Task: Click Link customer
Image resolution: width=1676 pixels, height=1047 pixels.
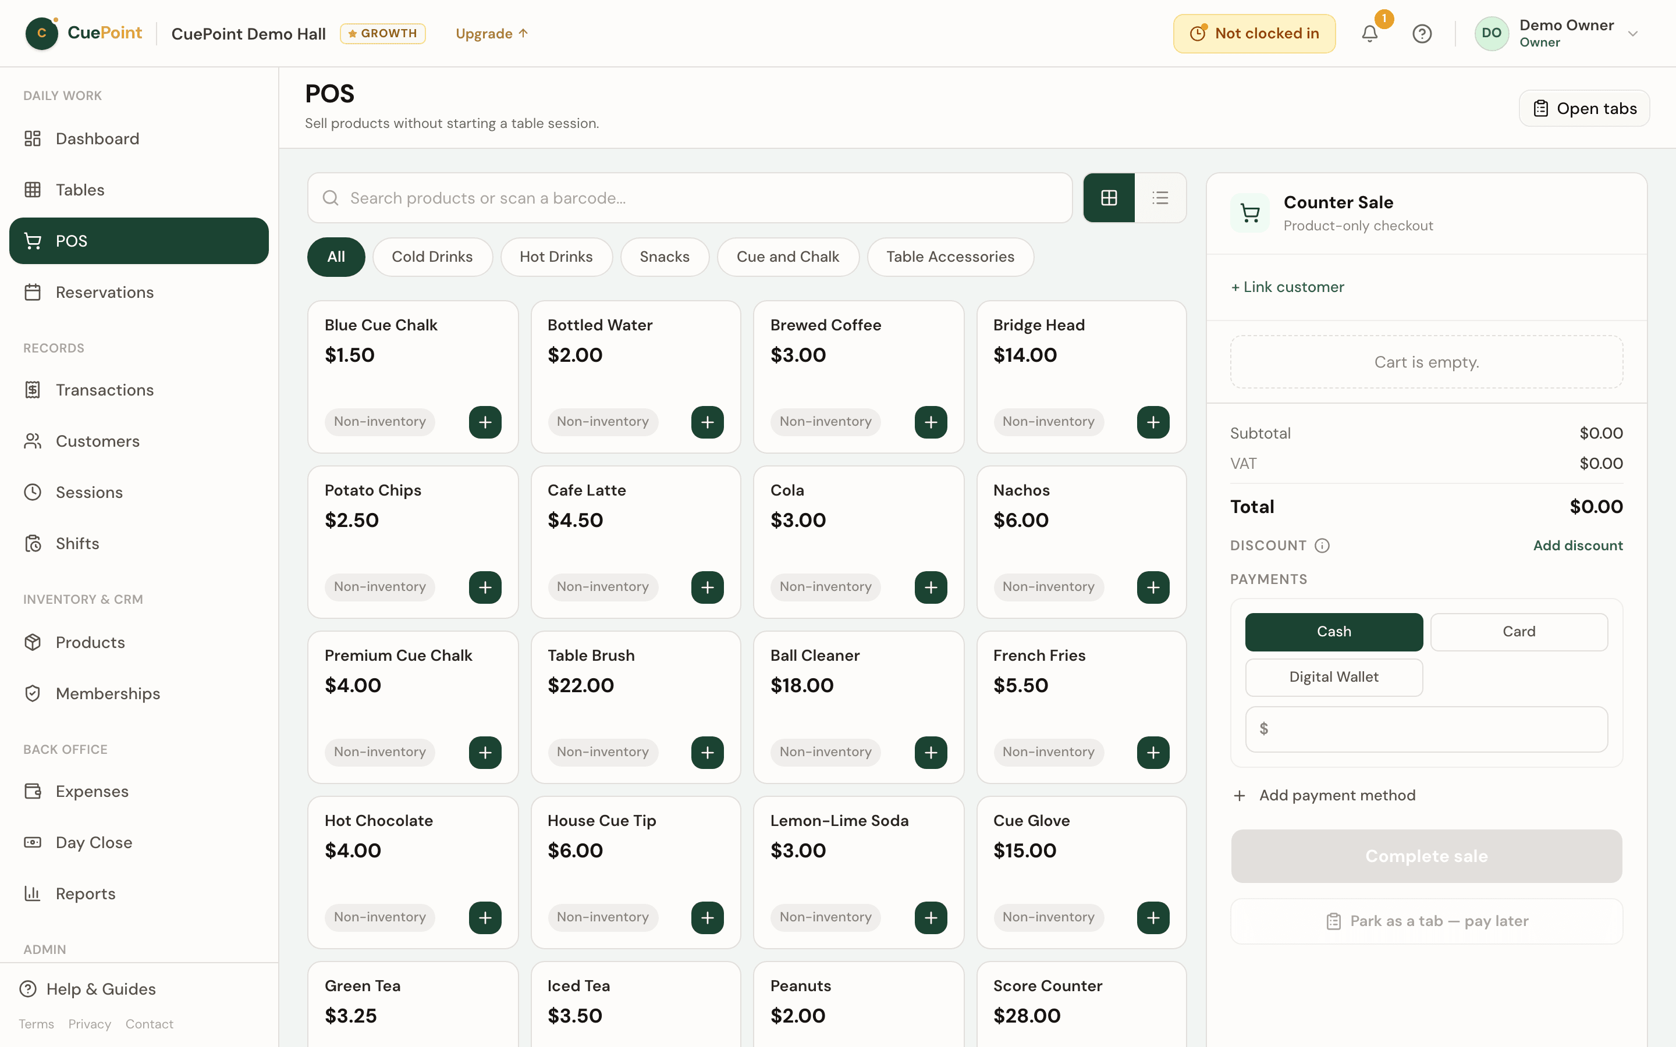Action: (x=1287, y=287)
